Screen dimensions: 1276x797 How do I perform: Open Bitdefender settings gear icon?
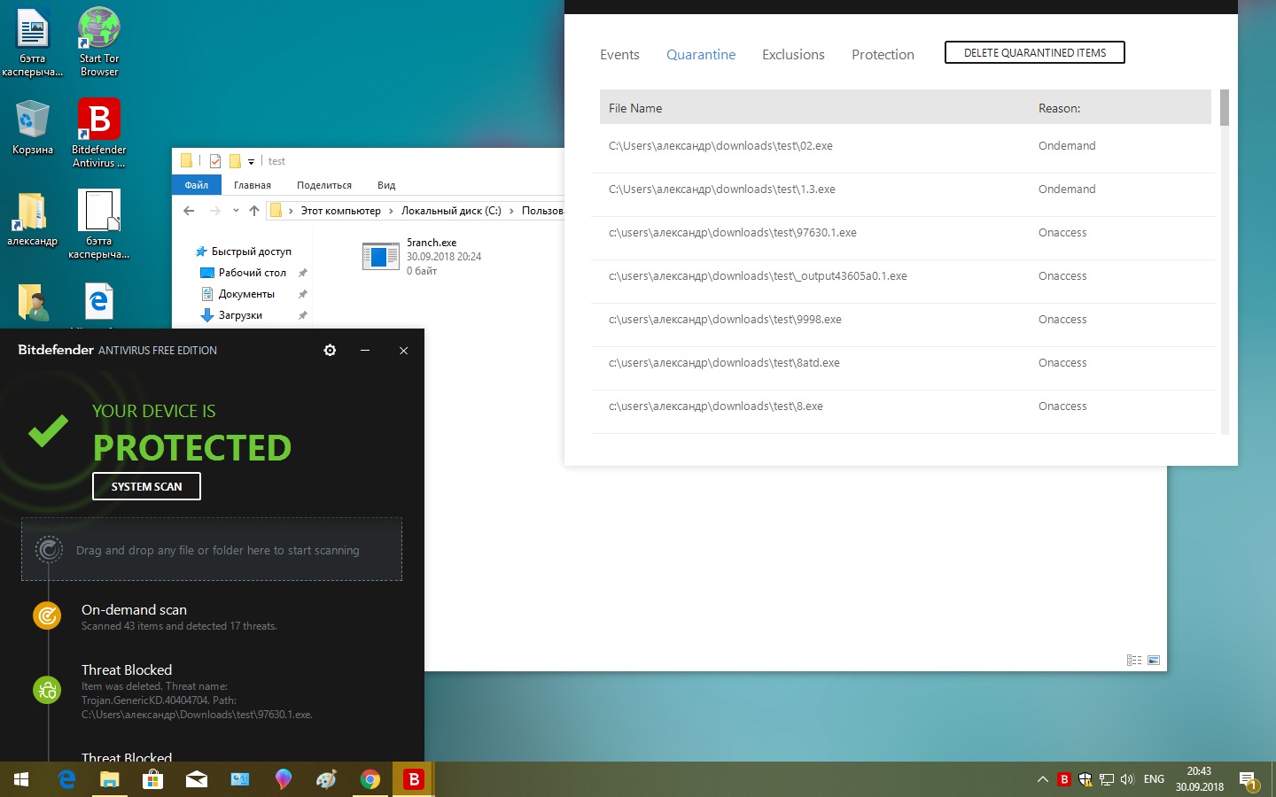coord(330,351)
